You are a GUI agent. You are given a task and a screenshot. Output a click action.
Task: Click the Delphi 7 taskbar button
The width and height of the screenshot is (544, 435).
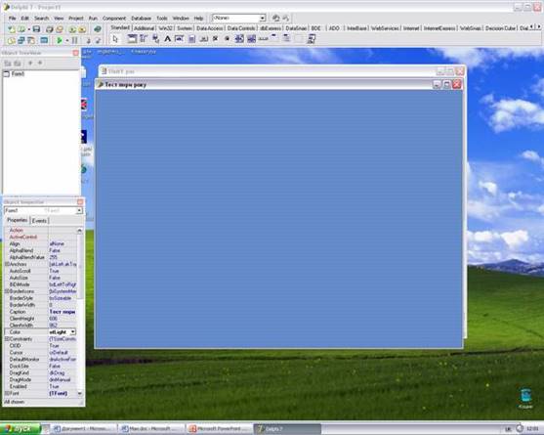tap(287, 429)
